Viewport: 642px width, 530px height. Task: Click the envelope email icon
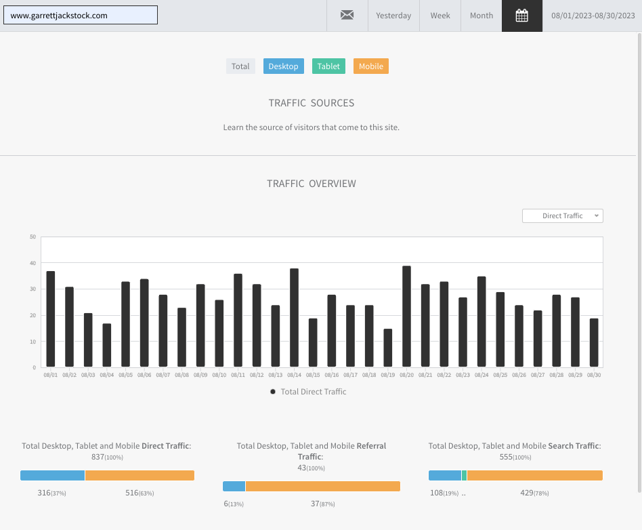coord(347,16)
